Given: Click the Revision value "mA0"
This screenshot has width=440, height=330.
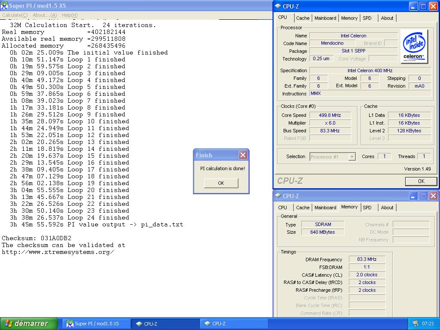Looking at the screenshot, I should 419,86.
